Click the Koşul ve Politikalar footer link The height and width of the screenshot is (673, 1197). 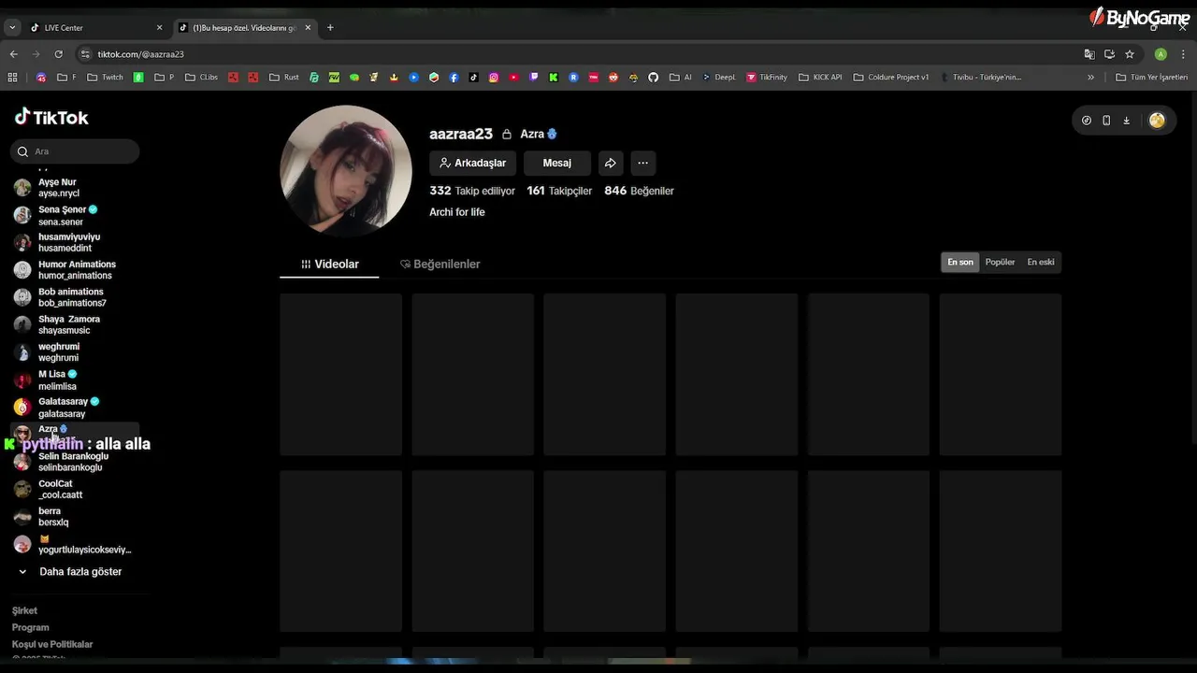click(x=52, y=644)
